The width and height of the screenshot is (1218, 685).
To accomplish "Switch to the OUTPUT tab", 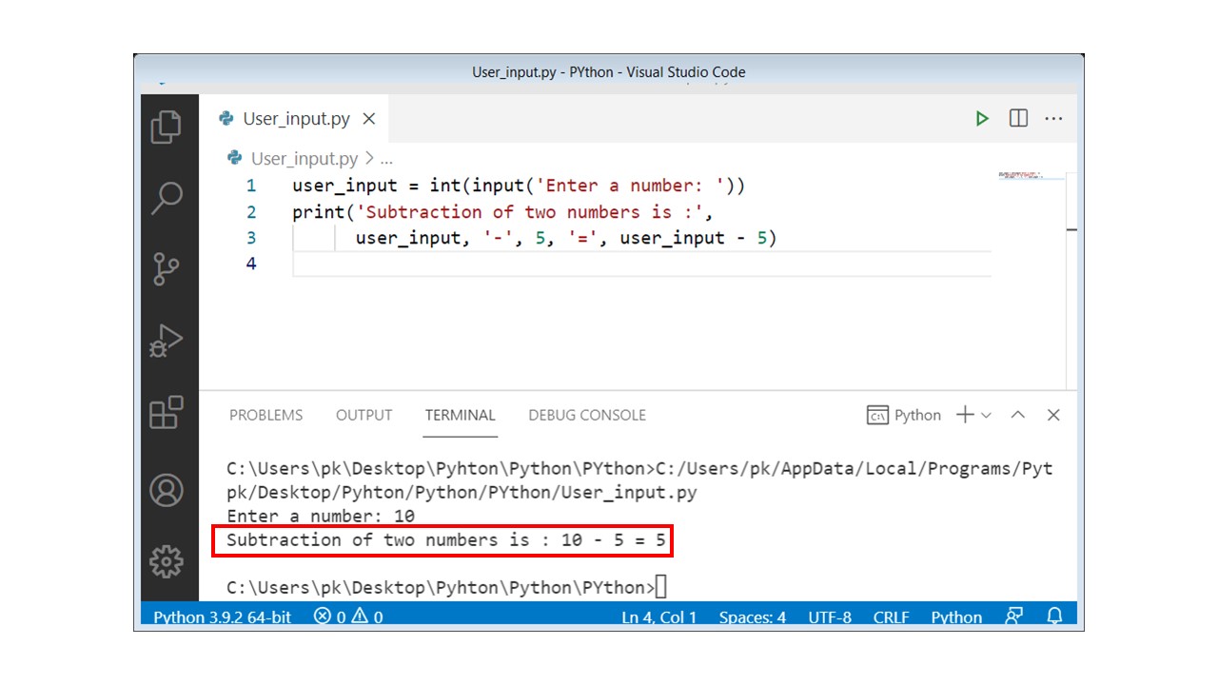I will point(363,415).
